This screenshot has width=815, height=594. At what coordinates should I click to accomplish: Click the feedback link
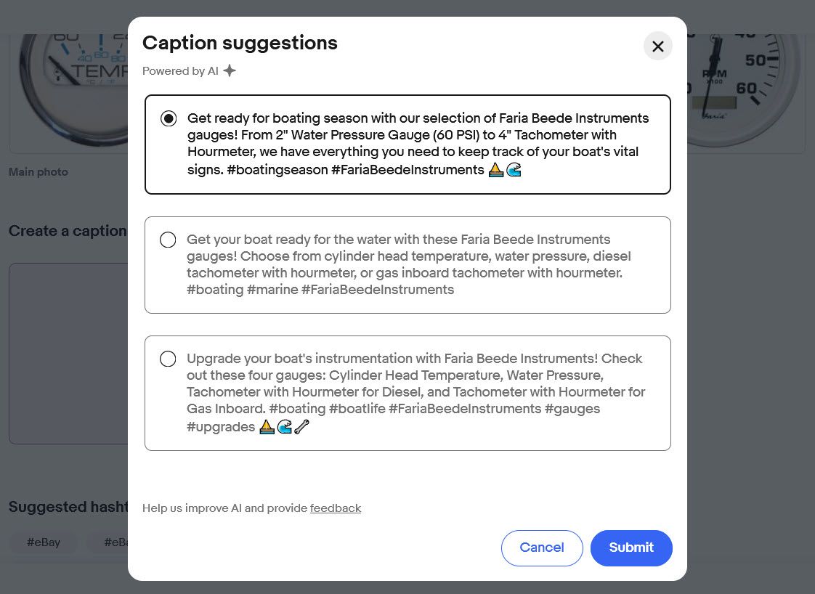pyautogui.click(x=336, y=508)
